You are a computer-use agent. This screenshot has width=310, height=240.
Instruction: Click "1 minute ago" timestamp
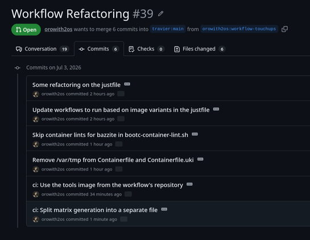point(104,220)
